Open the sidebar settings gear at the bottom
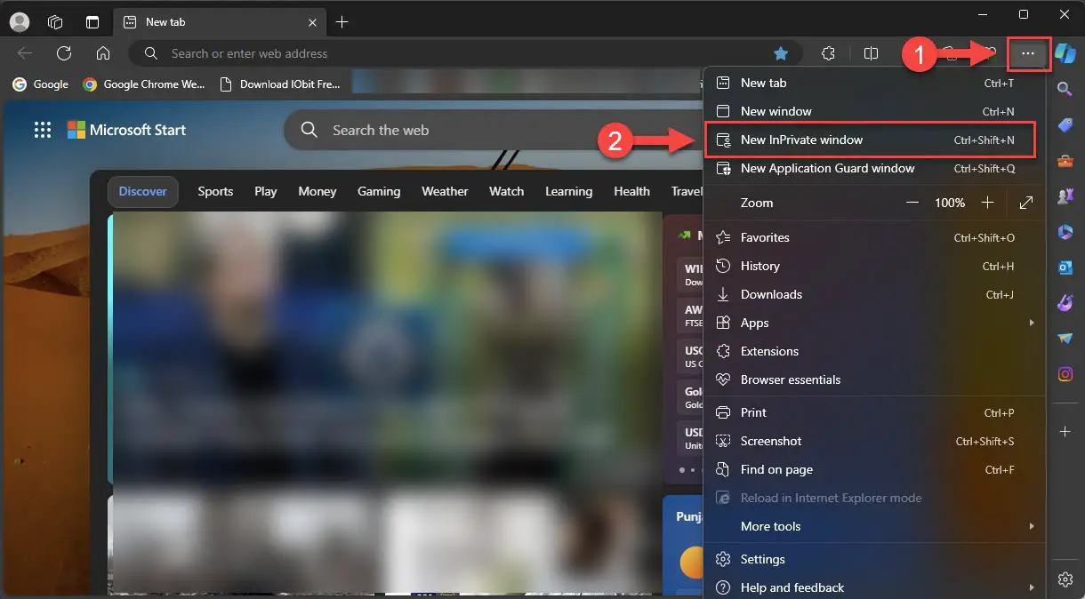The image size is (1085, 599). [1065, 579]
